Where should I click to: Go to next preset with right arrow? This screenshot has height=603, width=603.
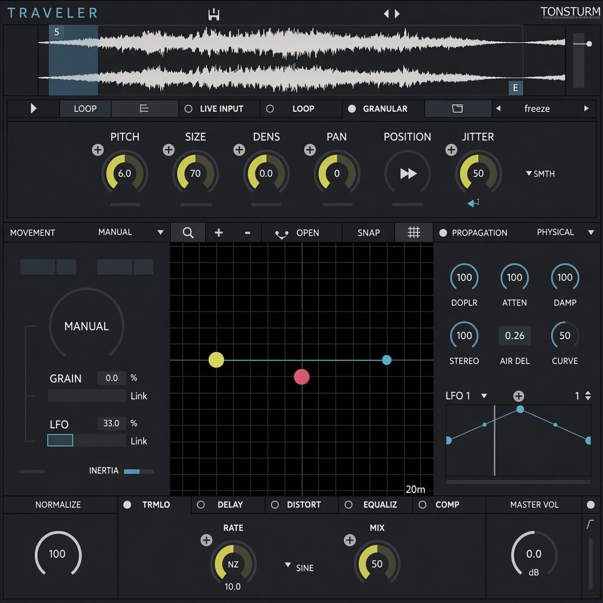pyautogui.click(x=397, y=14)
